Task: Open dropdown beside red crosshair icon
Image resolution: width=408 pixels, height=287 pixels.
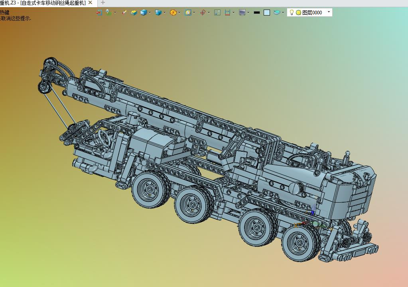Action: (x=209, y=13)
